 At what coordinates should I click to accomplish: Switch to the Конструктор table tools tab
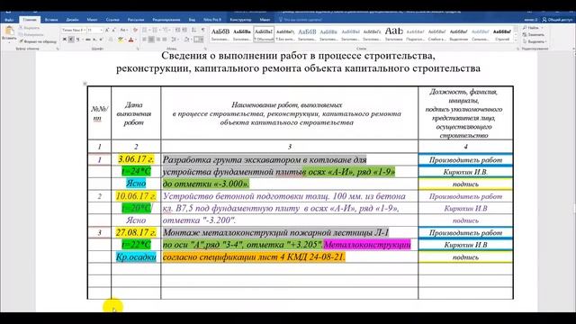[x=240, y=20]
